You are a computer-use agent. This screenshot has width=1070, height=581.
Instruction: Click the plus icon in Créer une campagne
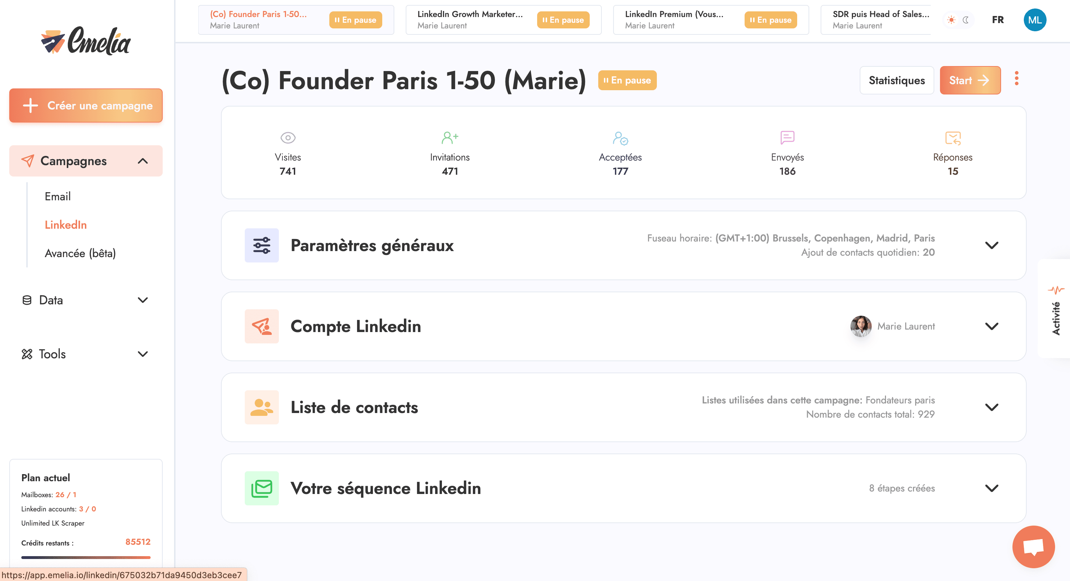pyautogui.click(x=30, y=105)
